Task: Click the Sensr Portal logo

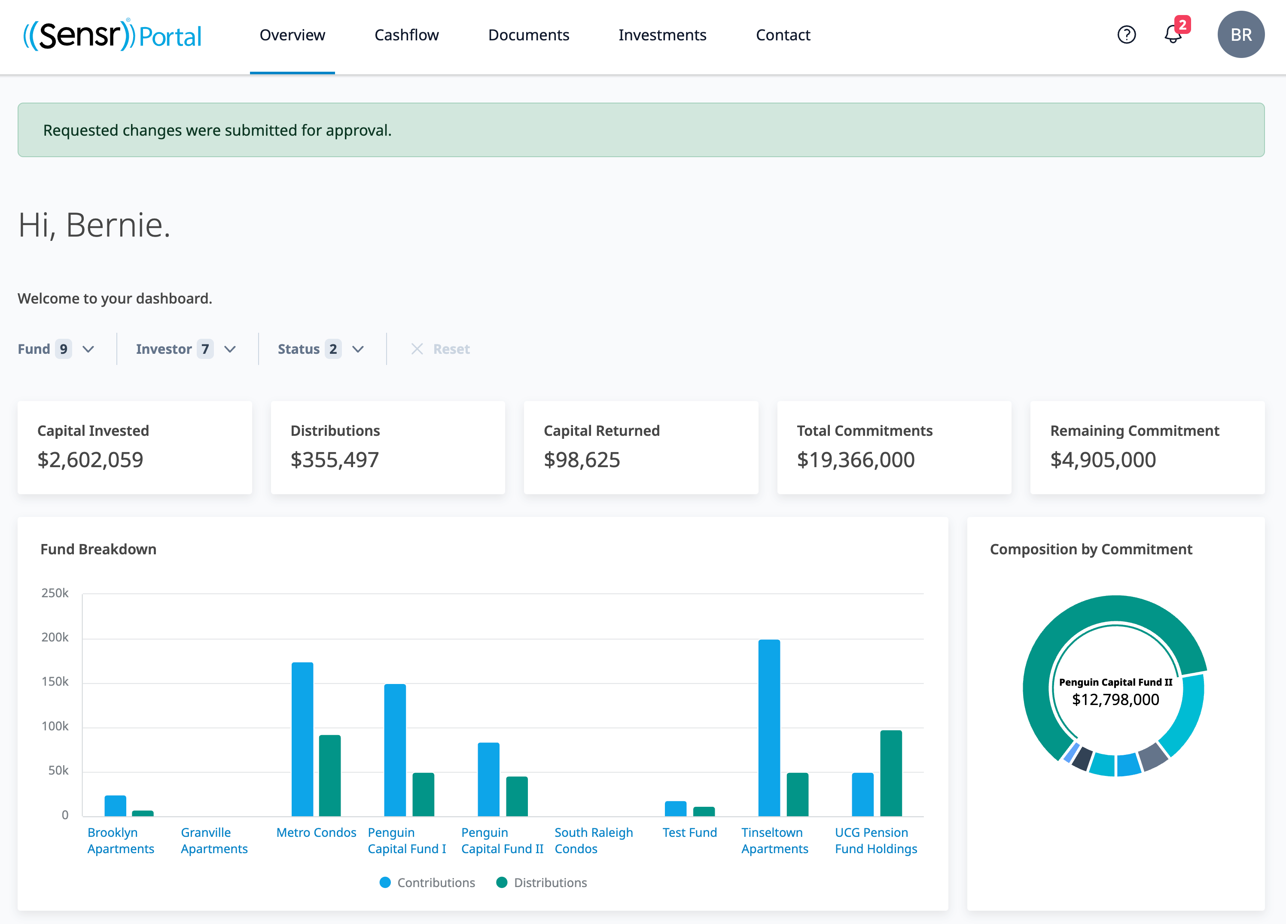Action: tap(112, 35)
